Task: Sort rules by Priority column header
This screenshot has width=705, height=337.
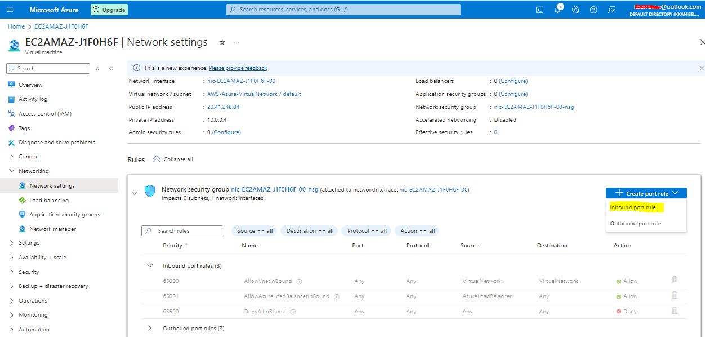Action: 173,246
